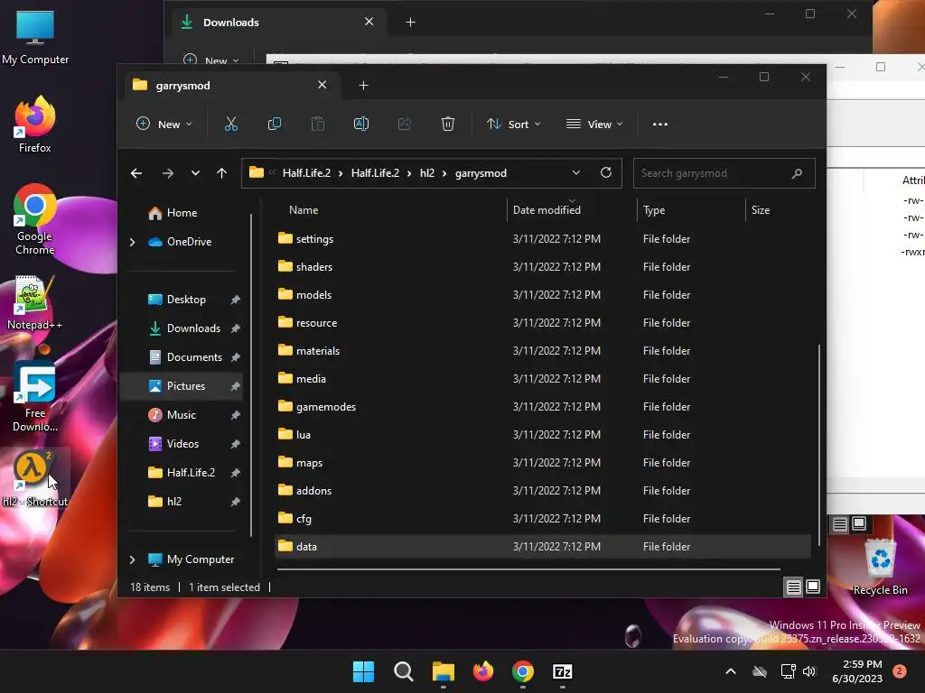This screenshot has width=925, height=693.
Task: Open 7-Zip from the taskbar
Action: [x=562, y=671]
